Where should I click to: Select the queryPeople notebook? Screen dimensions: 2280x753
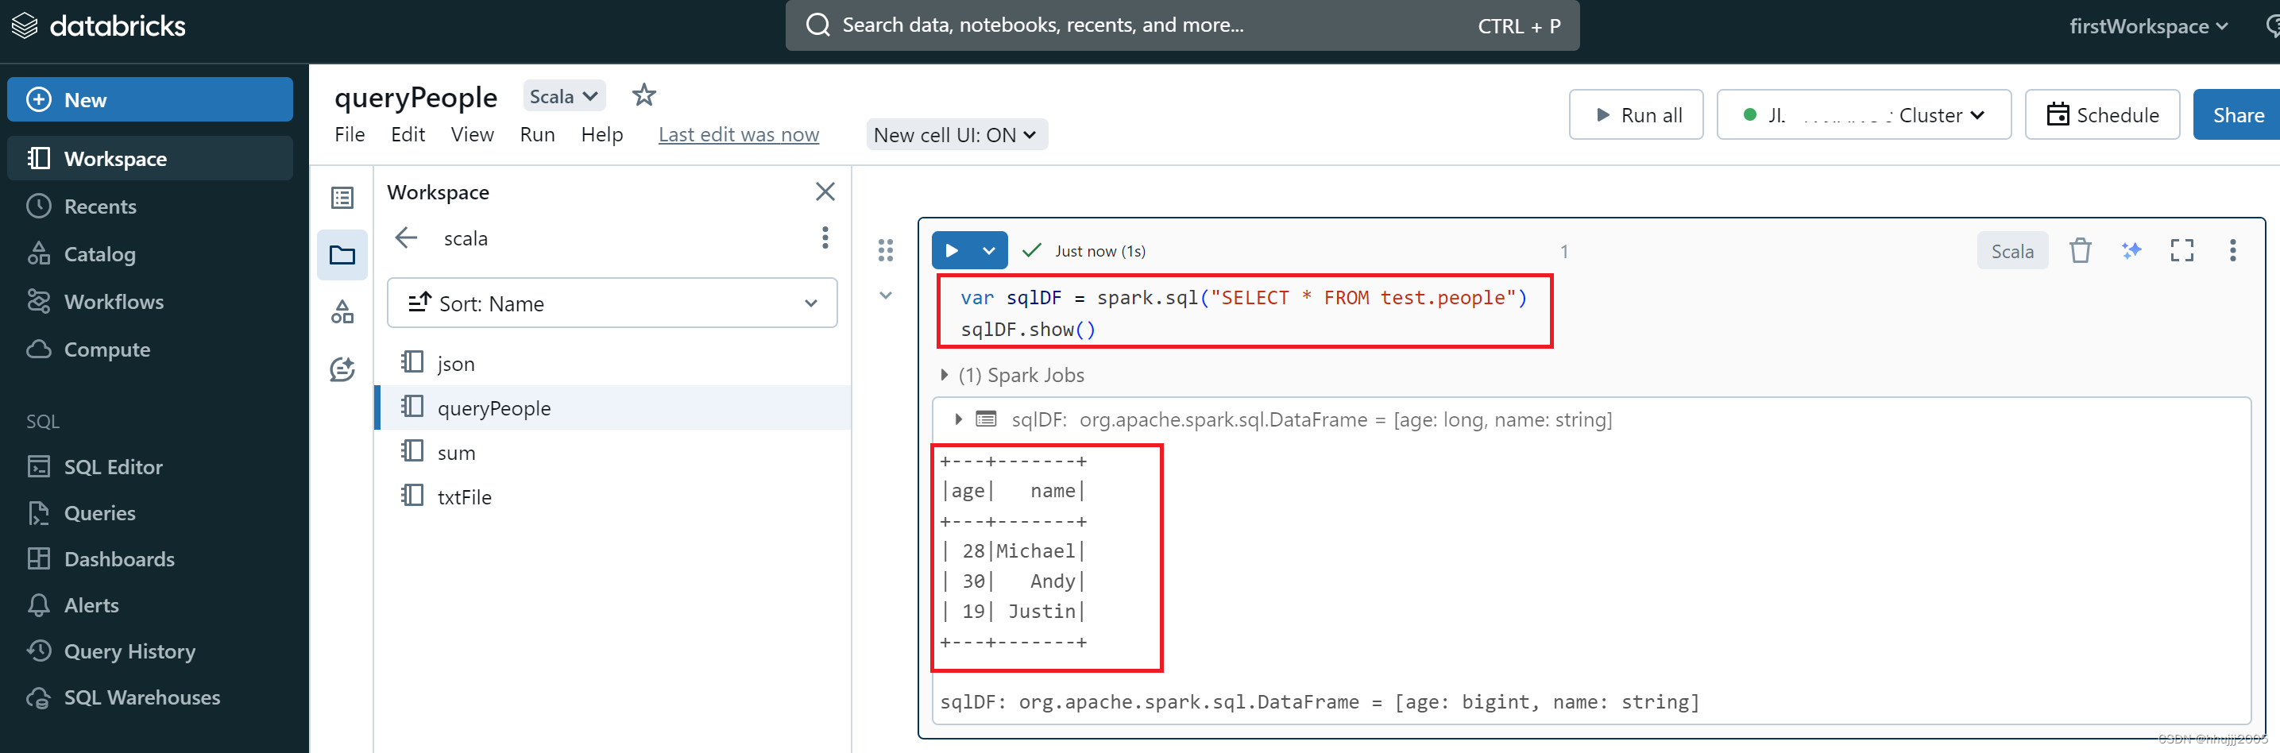click(612, 407)
